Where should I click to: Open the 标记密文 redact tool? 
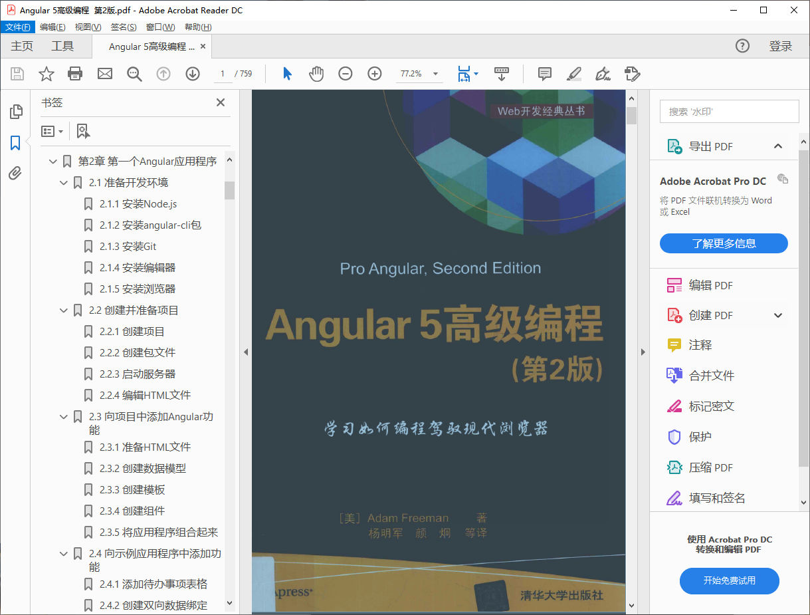click(700, 406)
